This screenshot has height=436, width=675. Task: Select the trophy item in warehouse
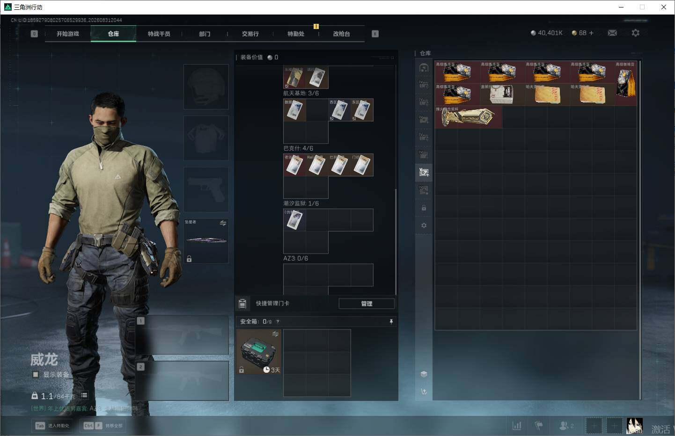469,117
